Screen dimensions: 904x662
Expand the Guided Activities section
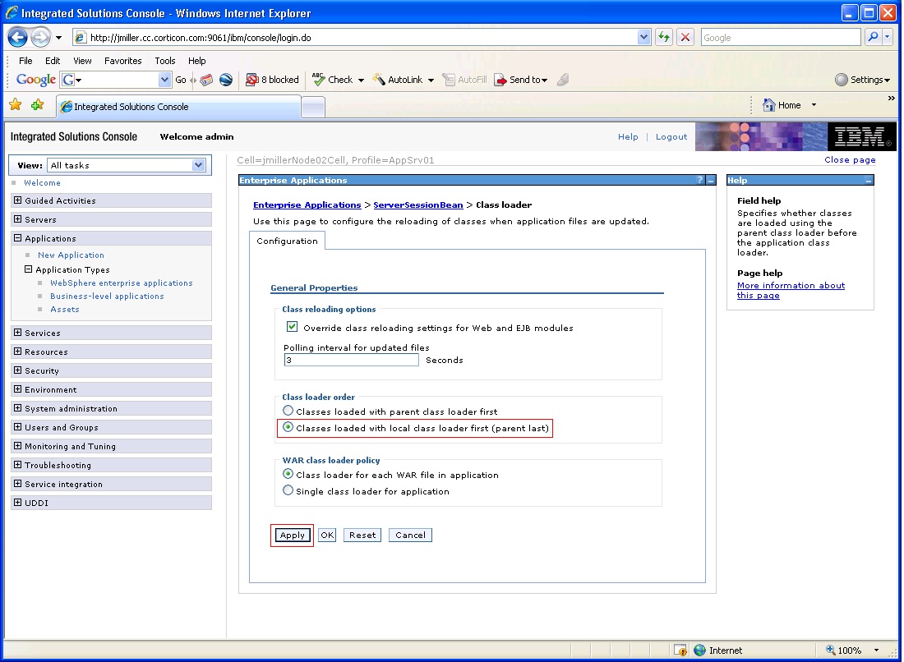tap(18, 200)
